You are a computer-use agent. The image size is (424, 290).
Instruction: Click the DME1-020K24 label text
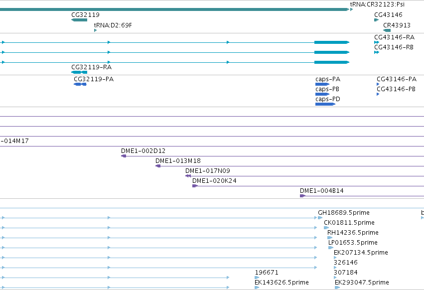(x=214, y=181)
